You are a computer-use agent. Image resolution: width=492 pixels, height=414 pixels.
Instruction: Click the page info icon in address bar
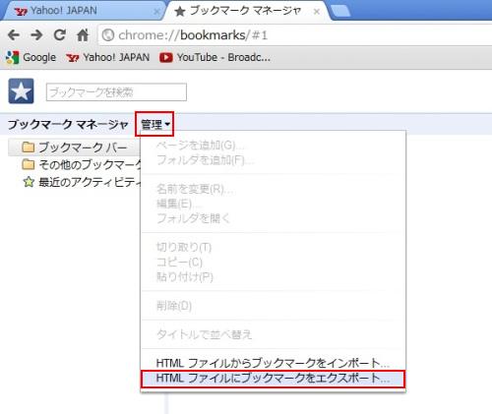tap(108, 35)
